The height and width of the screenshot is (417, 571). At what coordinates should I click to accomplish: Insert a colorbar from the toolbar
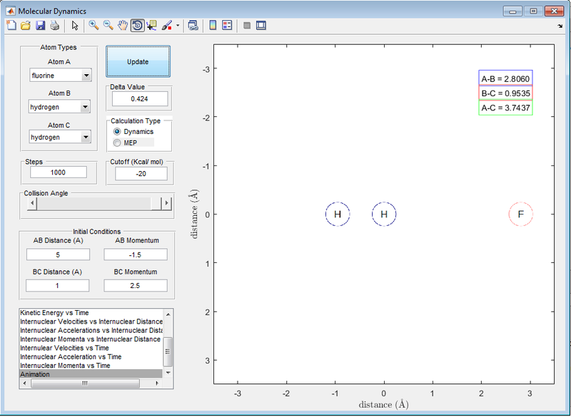(x=212, y=26)
